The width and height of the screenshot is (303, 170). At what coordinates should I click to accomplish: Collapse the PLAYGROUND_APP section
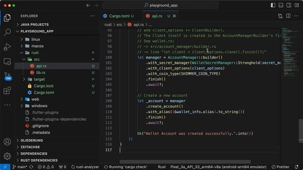(57, 31)
